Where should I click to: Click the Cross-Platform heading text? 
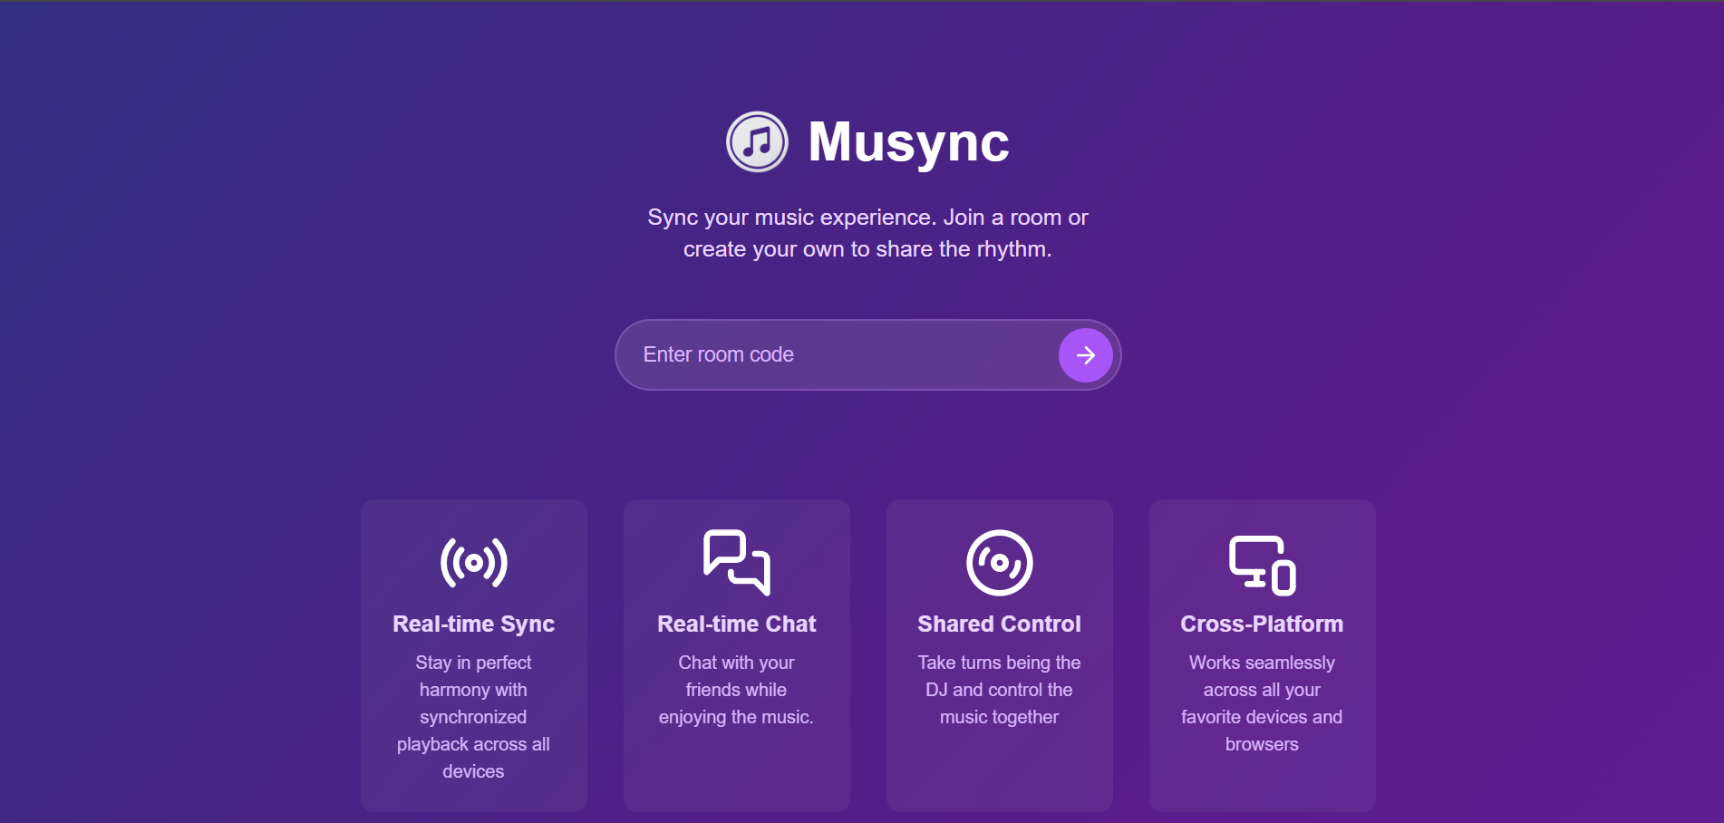1262,624
